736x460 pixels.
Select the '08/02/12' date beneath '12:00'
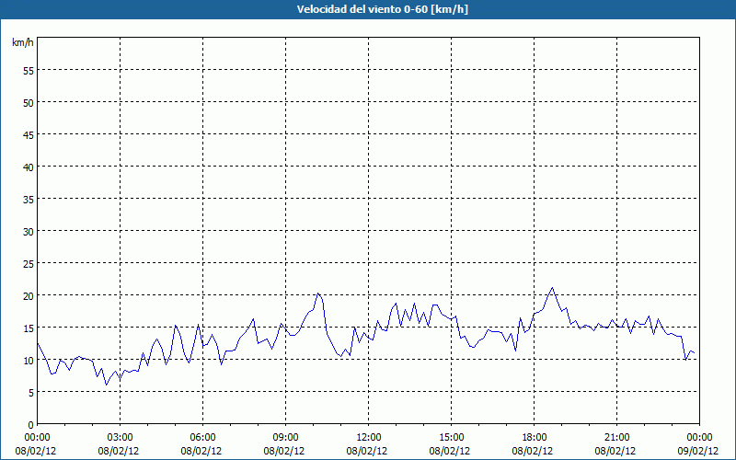point(366,451)
